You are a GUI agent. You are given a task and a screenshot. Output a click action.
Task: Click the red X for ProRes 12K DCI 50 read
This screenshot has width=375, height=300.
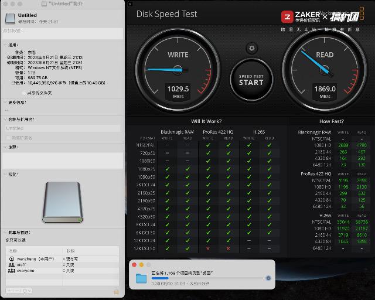(x=228, y=248)
